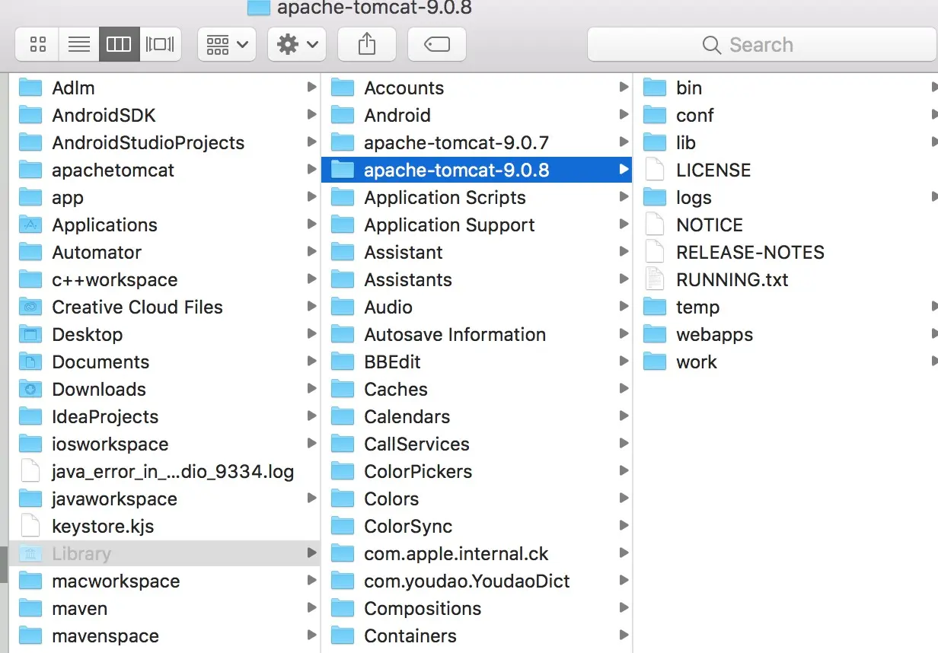Viewport: 938px width, 653px height.
Task: Select the iosworkspace folder
Action: coord(164,444)
